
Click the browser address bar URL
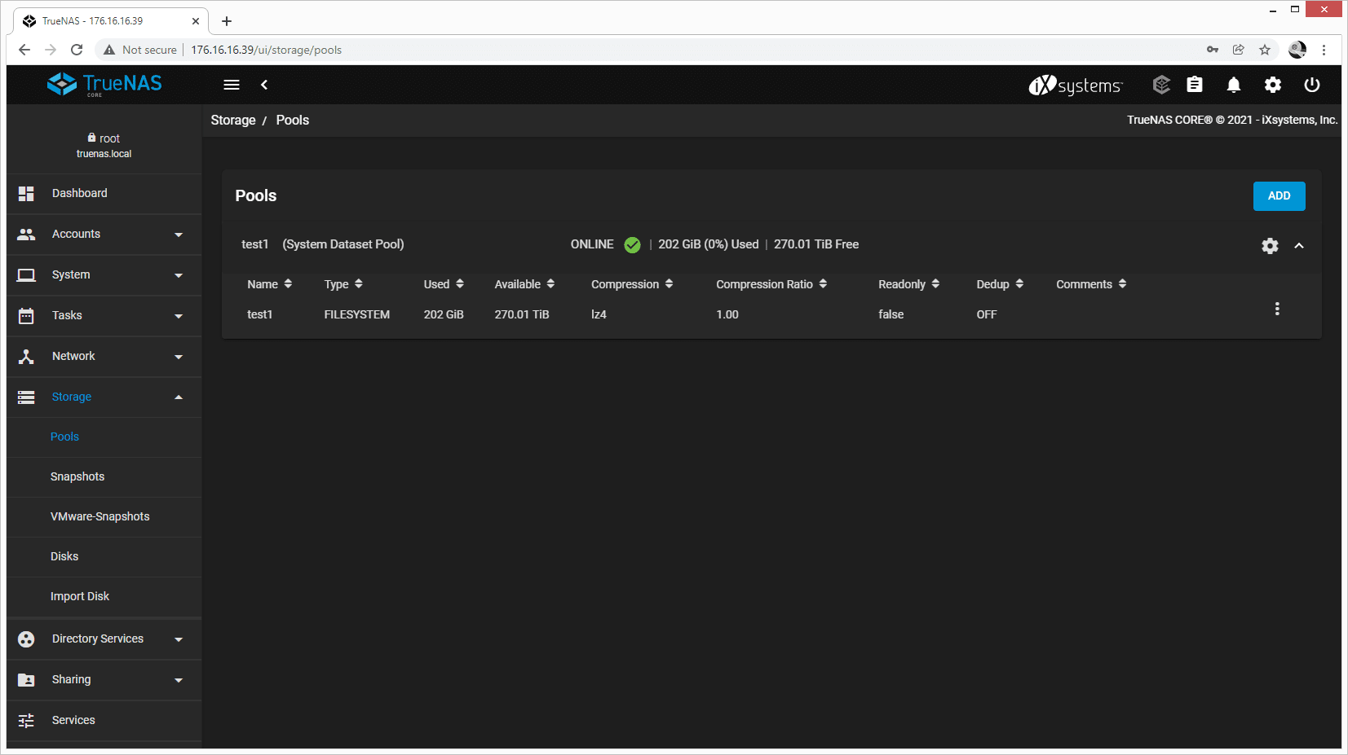coord(266,50)
